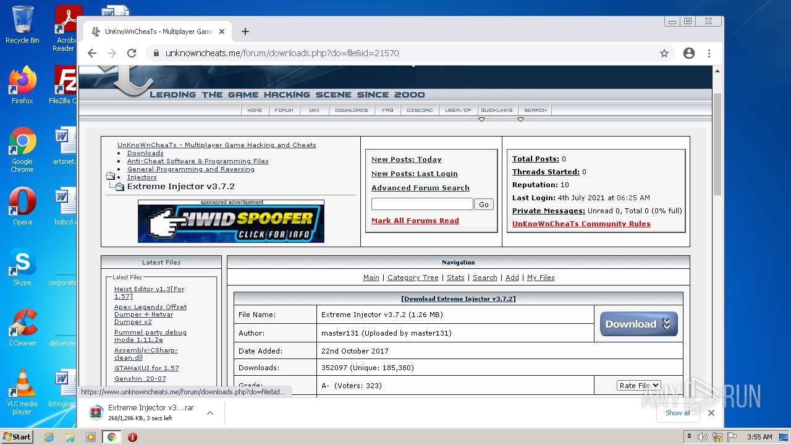Open the Rate File dropdown

click(638, 386)
